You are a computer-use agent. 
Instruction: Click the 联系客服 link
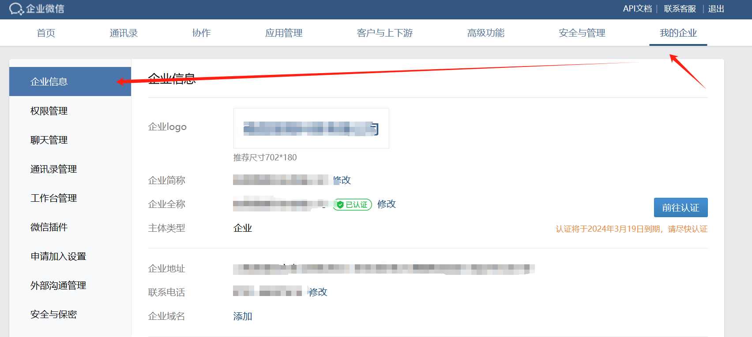(x=680, y=9)
